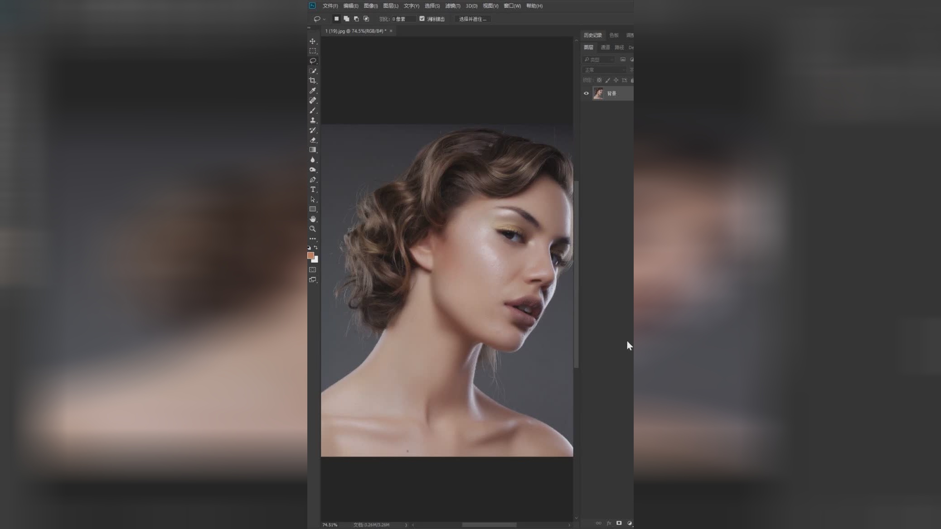Image resolution: width=941 pixels, height=529 pixels.
Task: Click the background color swatch
Action: [316, 260]
